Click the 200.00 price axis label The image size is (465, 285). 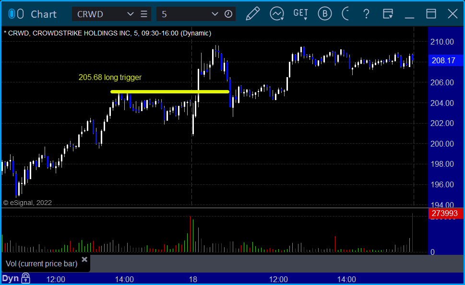tap(442, 144)
